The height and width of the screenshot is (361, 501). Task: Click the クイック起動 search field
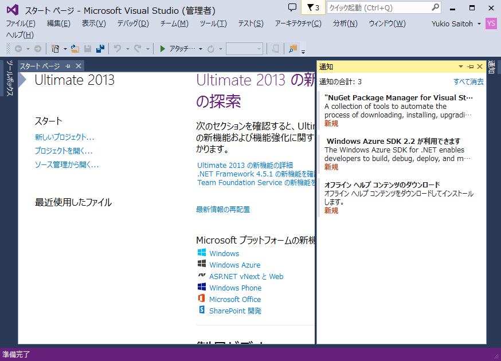(x=378, y=7)
